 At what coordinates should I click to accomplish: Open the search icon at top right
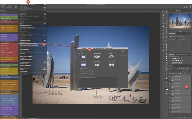184,7
